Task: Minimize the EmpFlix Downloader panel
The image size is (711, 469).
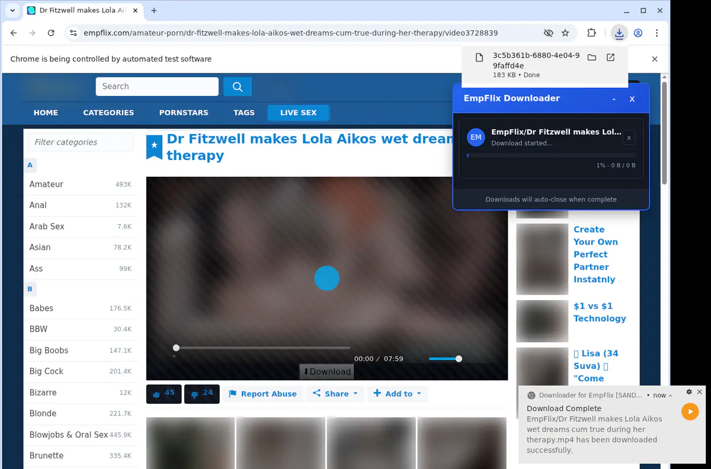Action: click(614, 99)
